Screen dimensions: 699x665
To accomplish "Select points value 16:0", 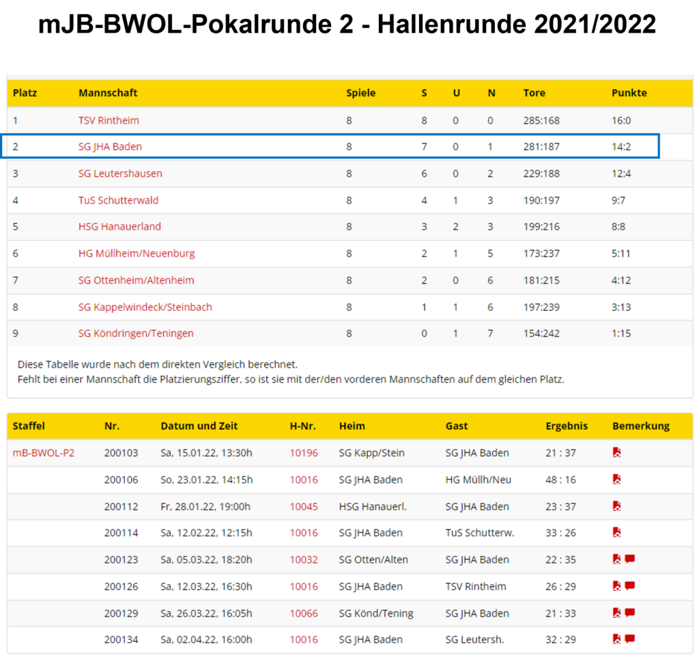I will click(621, 120).
